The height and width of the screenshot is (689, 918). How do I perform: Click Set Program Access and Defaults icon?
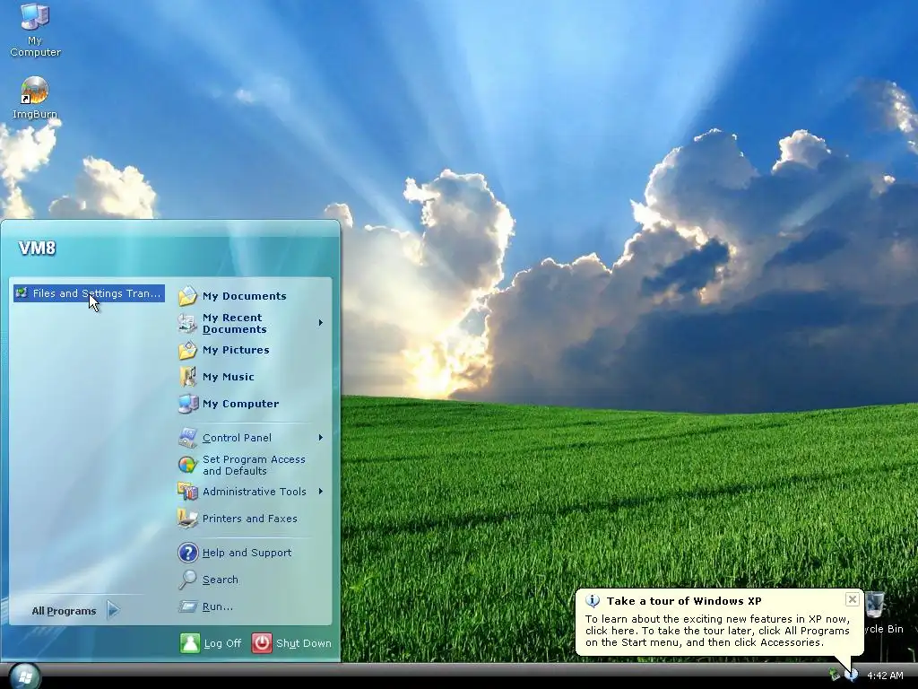(187, 465)
